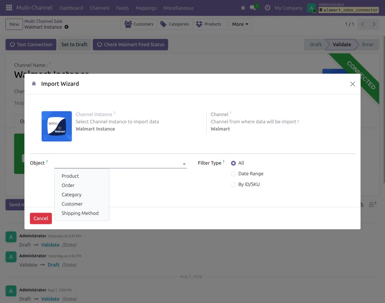Choose Category from the Object list

[x=82, y=195]
